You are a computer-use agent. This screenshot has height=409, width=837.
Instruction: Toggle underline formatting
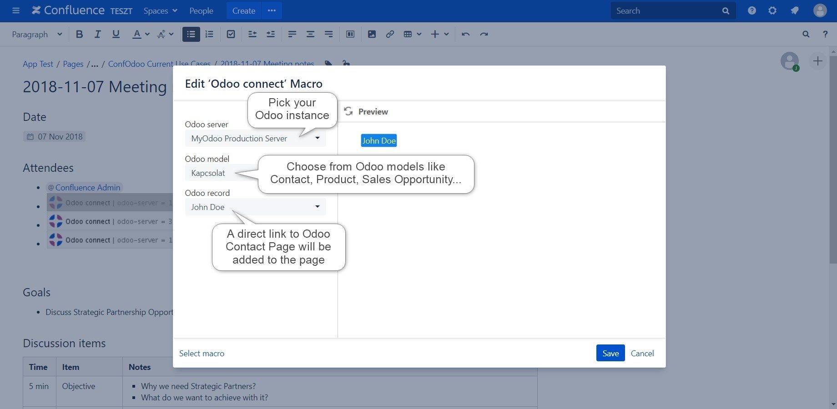click(x=116, y=34)
